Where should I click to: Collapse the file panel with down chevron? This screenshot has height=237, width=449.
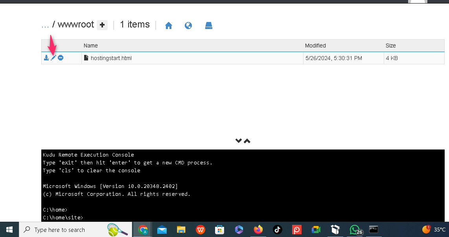pyautogui.click(x=239, y=140)
